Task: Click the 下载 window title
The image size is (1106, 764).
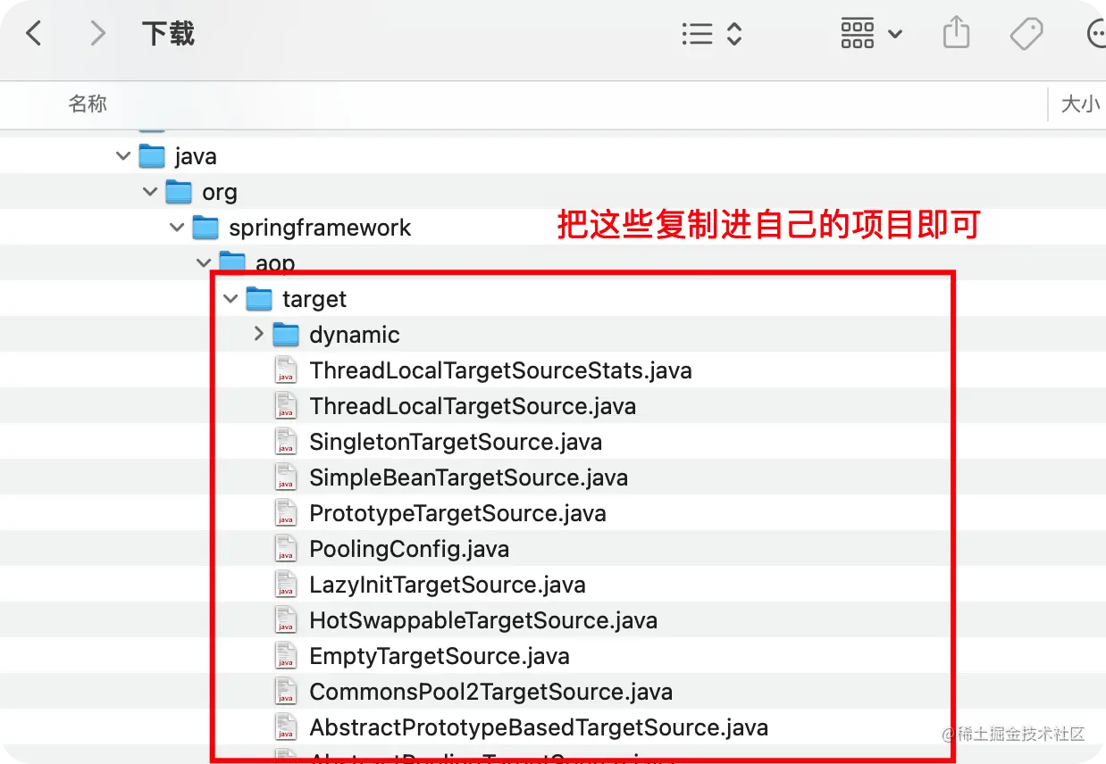Action: click(168, 34)
